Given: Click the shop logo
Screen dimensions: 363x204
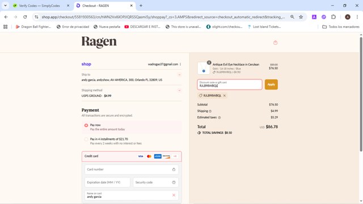Looking at the screenshot, I should 86,64.
